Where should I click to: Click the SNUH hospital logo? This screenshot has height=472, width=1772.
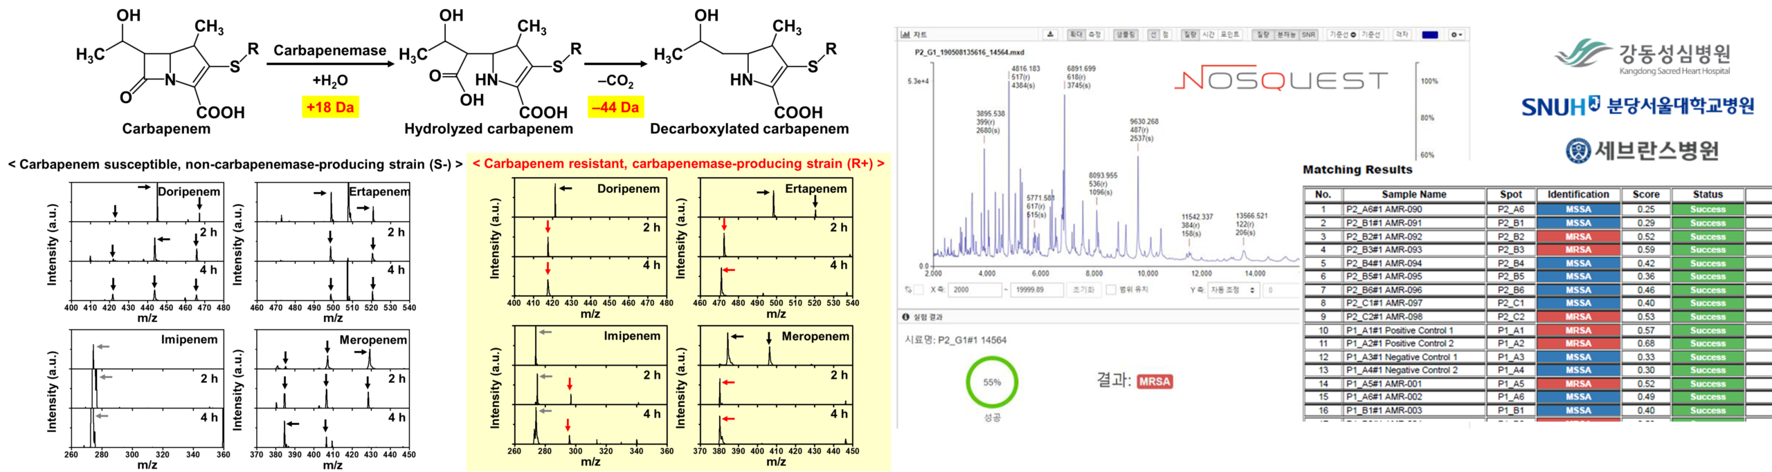click(1637, 106)
